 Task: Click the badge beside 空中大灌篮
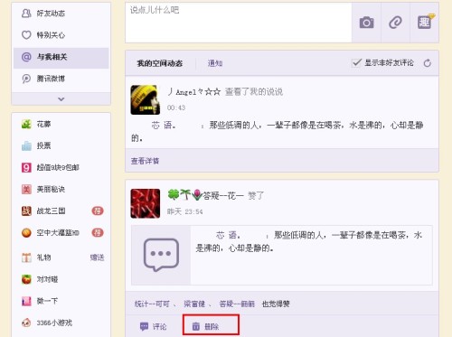coord(98,233)
